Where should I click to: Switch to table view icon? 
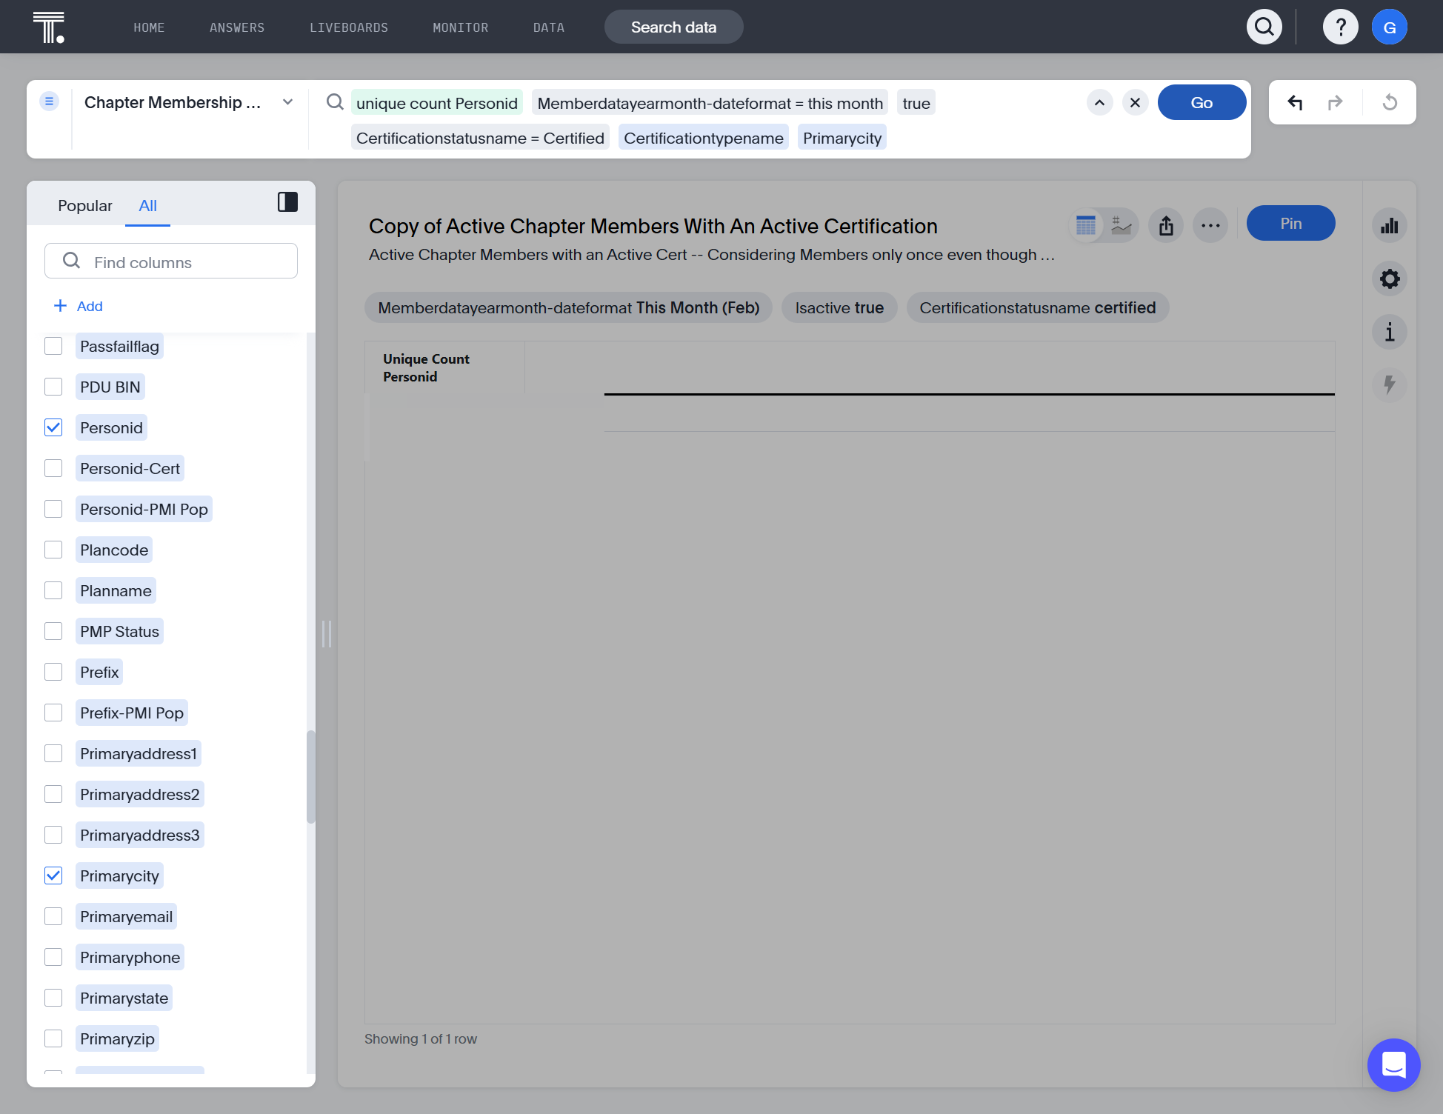(1085, 225)
